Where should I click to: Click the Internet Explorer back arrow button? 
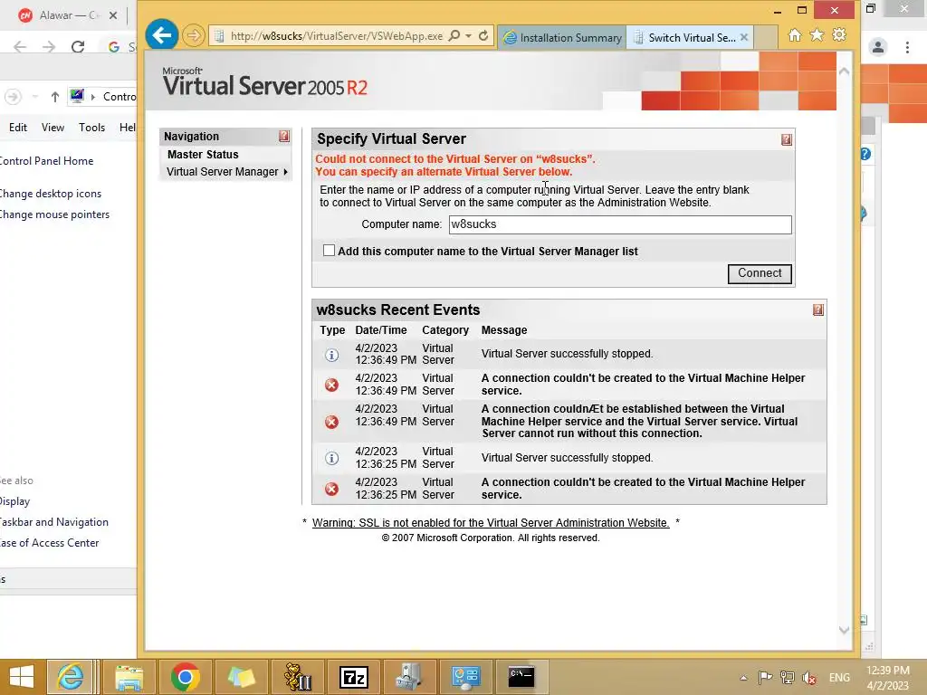[161, 35]
